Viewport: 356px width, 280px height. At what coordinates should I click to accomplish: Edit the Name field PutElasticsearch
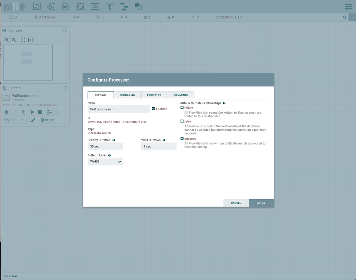click(x=118, y=109)
